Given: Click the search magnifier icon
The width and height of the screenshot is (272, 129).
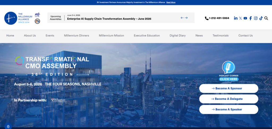Looking at the screenshot, I should 266,18.
